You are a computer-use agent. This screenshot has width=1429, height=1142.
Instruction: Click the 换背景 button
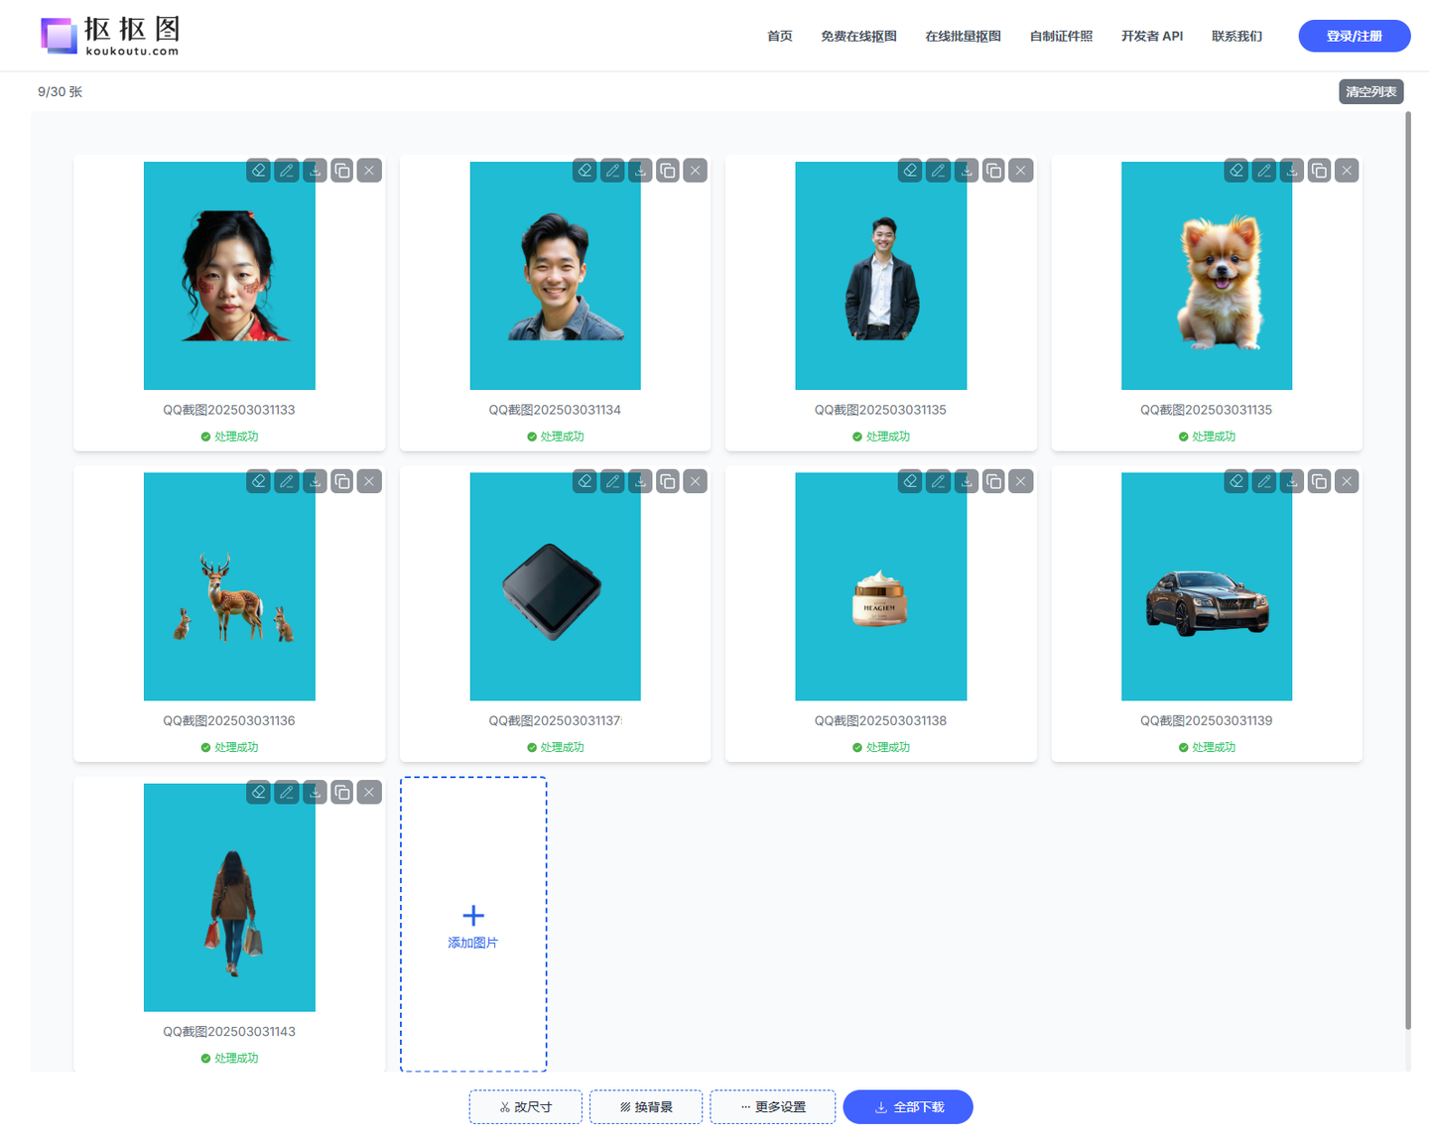tap(646, 1106)
